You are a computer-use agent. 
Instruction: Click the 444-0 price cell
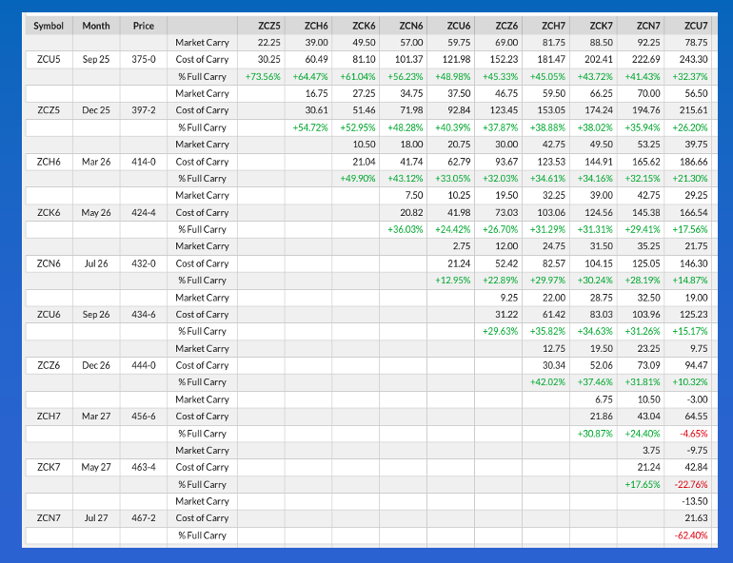pos(144,365)
